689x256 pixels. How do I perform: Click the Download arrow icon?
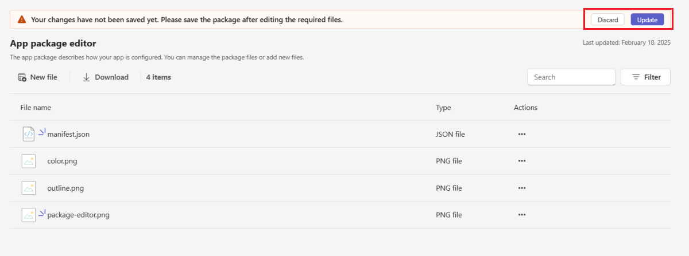point(87,77)
